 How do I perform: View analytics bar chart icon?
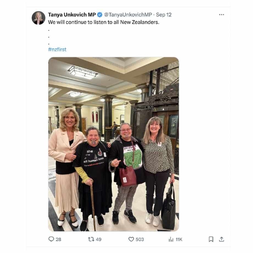(x=171, y=239)
